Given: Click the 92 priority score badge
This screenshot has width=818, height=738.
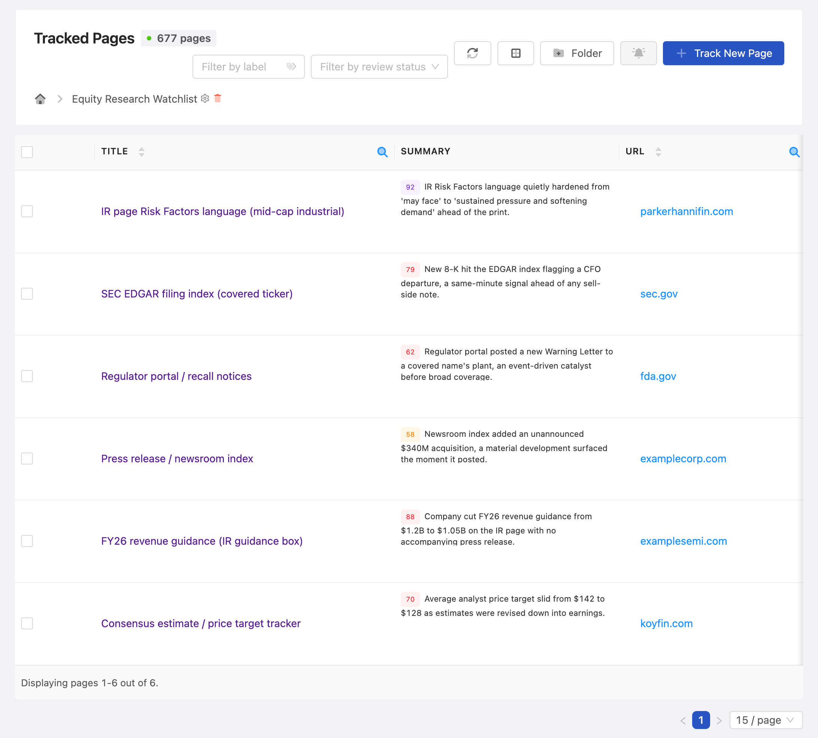Looking at the screenshot, I should [x=410, y=187].
